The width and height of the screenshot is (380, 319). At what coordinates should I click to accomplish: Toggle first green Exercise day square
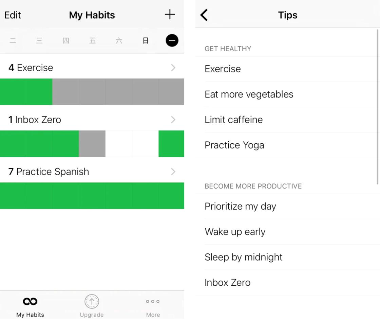[x=13, y=92]
